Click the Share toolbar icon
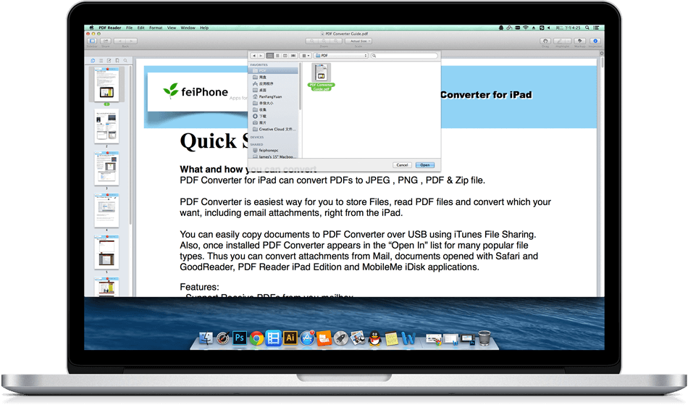 (x=106, y=41)
